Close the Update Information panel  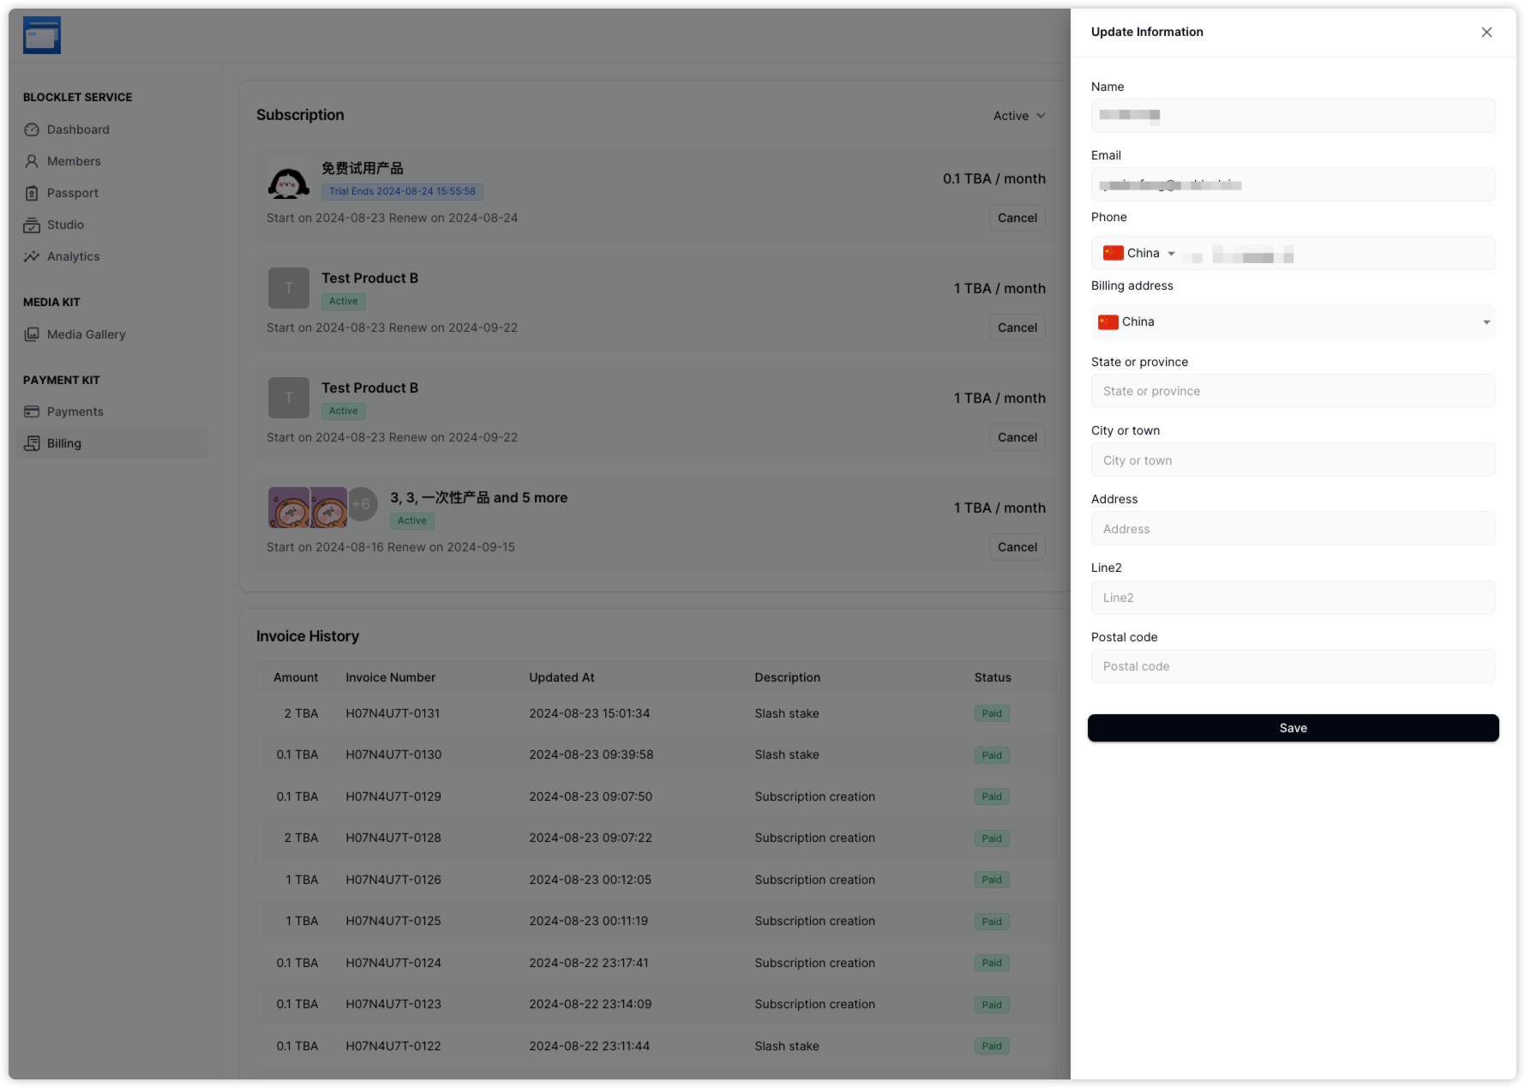(x=1486, y=33)
